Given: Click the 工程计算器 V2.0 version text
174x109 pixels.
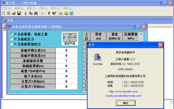Looking at the screenshot, I should (125, 59).
